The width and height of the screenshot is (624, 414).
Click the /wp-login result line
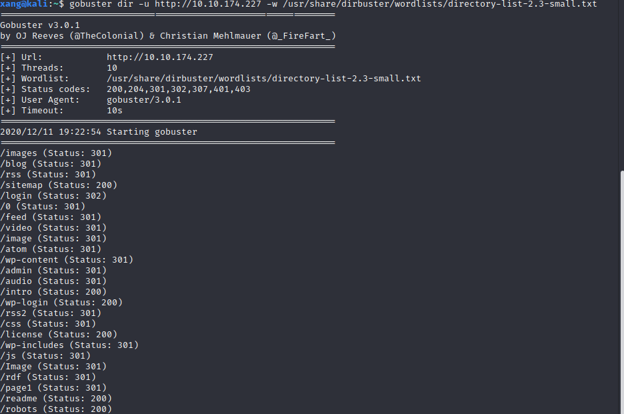pos(61,303)
